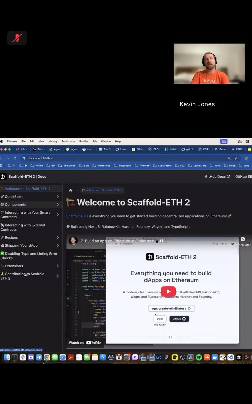
Task: Click the Welcome to Scaffold-ETH 2 breadcrumb
Action: [102, 190]
